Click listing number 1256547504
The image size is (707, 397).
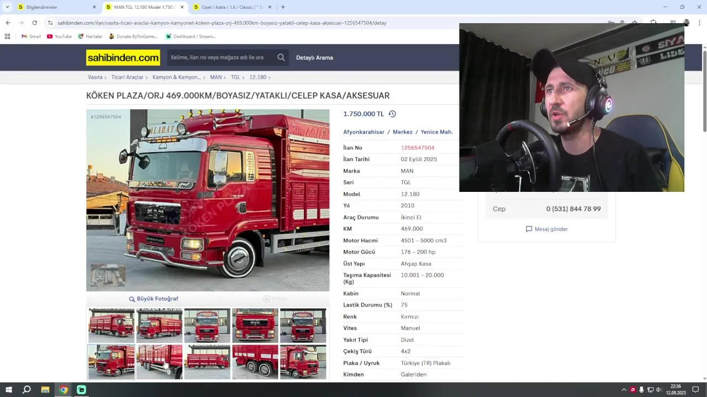[418, 148]
